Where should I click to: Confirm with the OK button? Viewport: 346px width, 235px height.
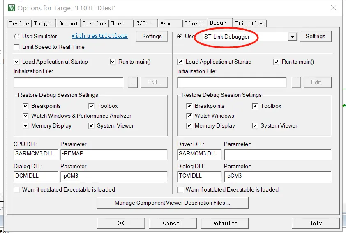pos(121,224)
